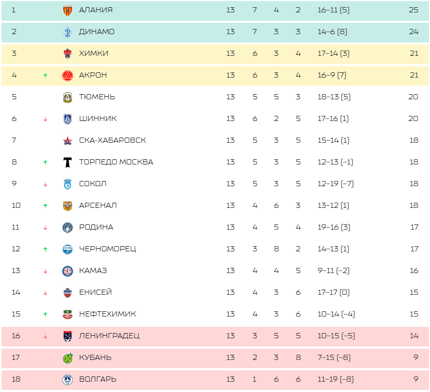This screenshot has width=430, height=392.
Task: Click the СКА-Хабаровск star logo
Action: coord(67,140)
